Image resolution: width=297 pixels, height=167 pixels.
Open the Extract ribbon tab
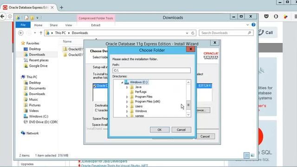96,25
